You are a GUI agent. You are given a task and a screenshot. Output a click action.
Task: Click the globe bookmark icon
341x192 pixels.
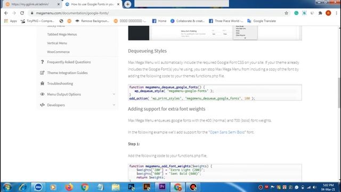point(61,21)
